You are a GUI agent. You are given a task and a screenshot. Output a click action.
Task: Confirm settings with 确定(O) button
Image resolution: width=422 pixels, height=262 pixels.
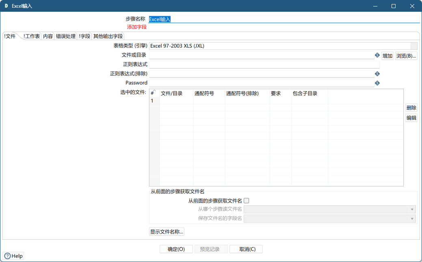click(x=176, y=249)
